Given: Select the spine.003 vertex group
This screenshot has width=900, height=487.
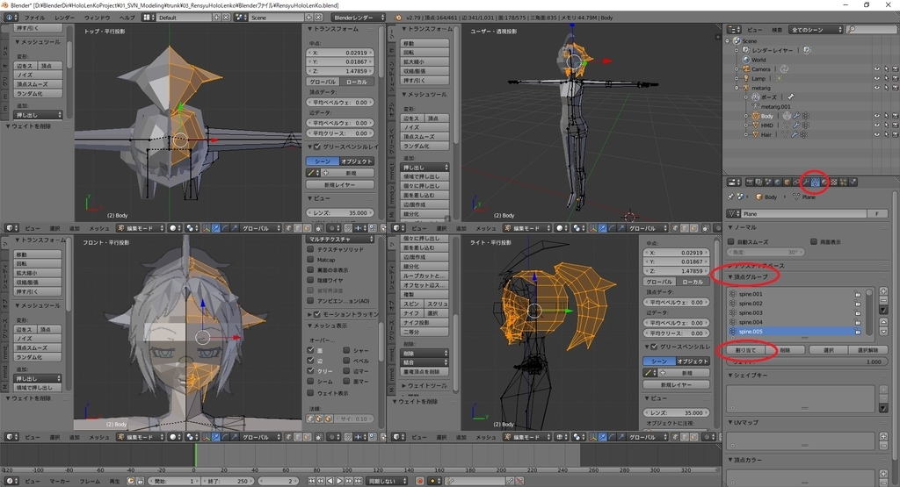Looking at the screenshot, I should pyautogui.click(x=795, y=313).
